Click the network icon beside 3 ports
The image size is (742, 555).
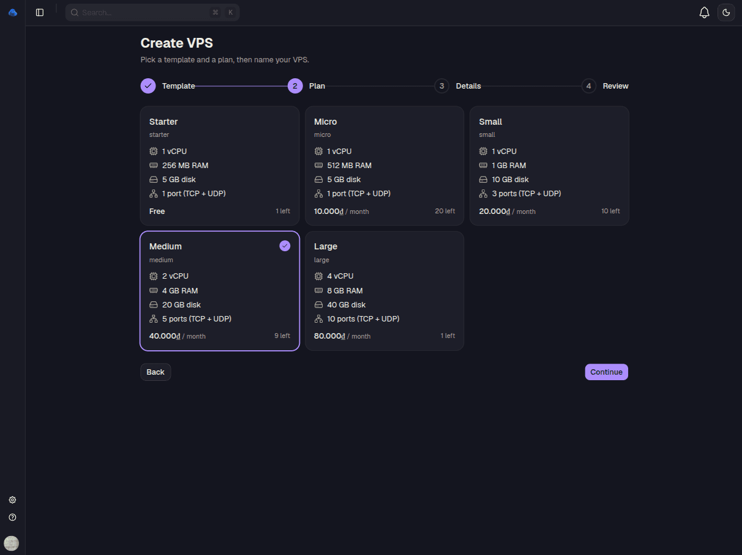[483, 194]
